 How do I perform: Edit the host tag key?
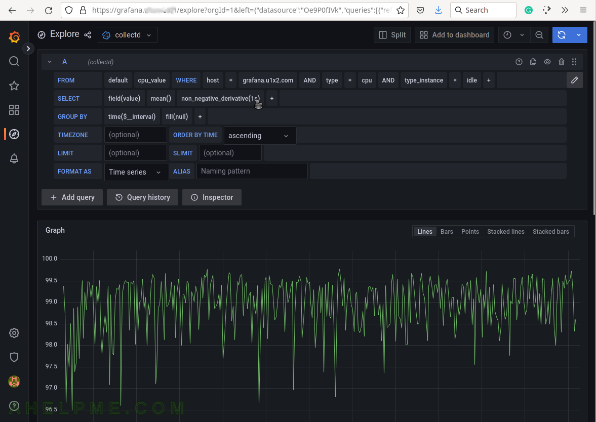(213, 80)
